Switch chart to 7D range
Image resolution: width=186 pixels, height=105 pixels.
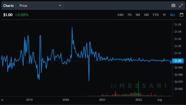[129, 15]
